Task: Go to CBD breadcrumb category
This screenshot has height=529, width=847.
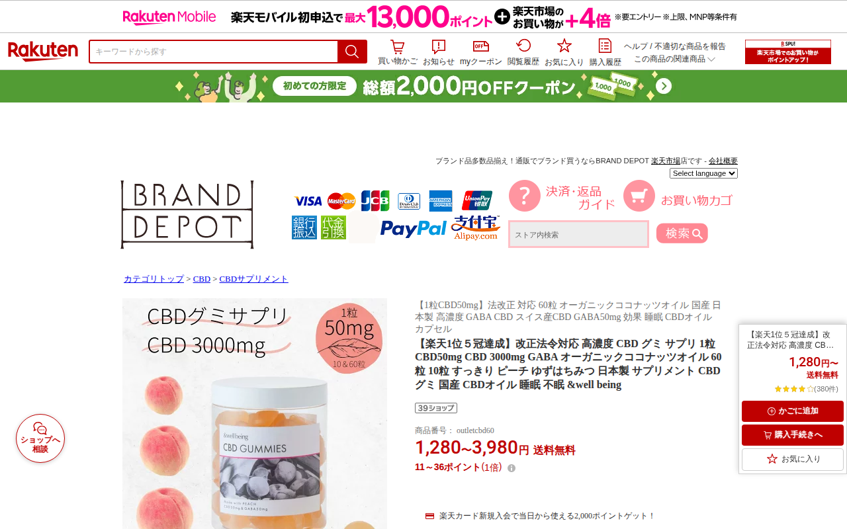Action: click(x=202, y=279)
